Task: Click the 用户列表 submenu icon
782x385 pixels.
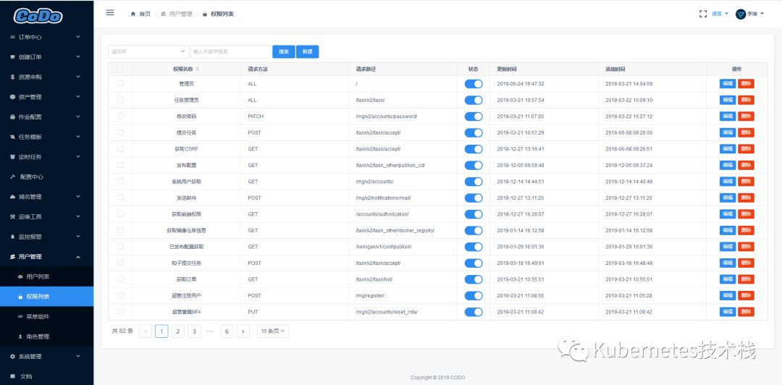Action: (20, 276)
